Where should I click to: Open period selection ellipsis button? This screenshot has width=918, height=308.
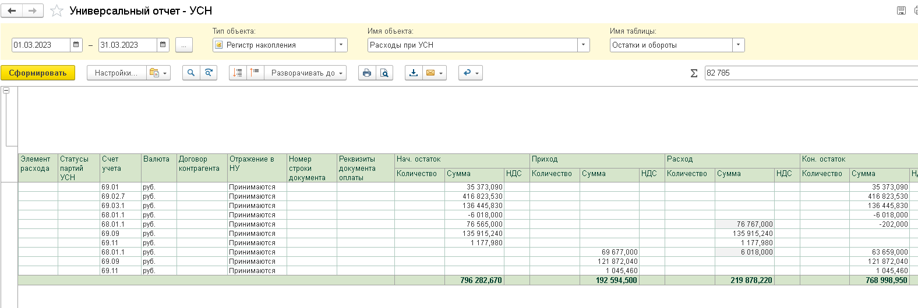pyautogui.click(x=183, y=45)
